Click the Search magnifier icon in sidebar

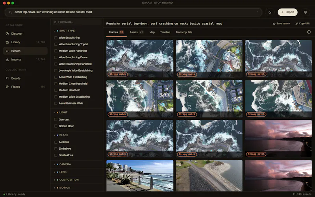click(x=7, y=51)
